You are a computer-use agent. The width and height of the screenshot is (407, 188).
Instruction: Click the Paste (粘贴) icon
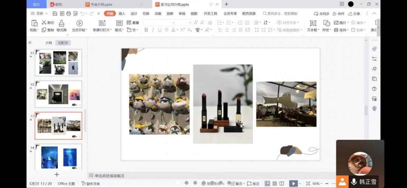[x=34, y=23]
